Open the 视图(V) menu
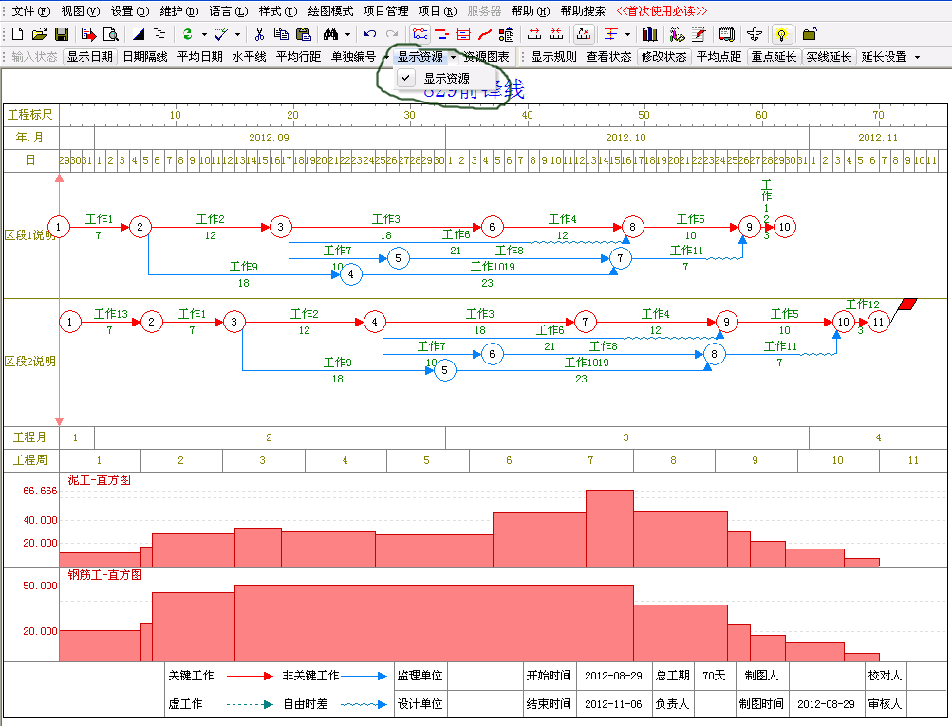Viewport: 952px width, 726px height. click(x=81, y=11)
